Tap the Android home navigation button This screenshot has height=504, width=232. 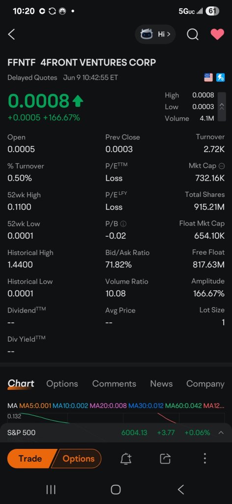[116, 490]
